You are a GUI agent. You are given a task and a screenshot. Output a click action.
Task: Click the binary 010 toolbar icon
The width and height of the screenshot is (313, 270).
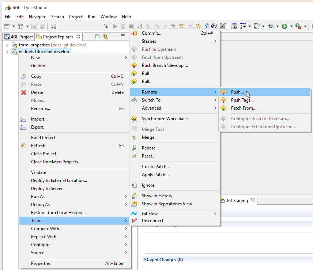tap(54, 26)
